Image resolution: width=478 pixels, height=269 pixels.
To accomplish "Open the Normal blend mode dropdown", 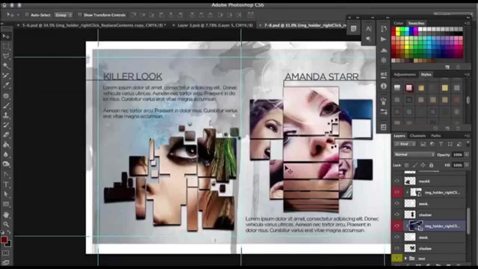I will tap(414, 155).
